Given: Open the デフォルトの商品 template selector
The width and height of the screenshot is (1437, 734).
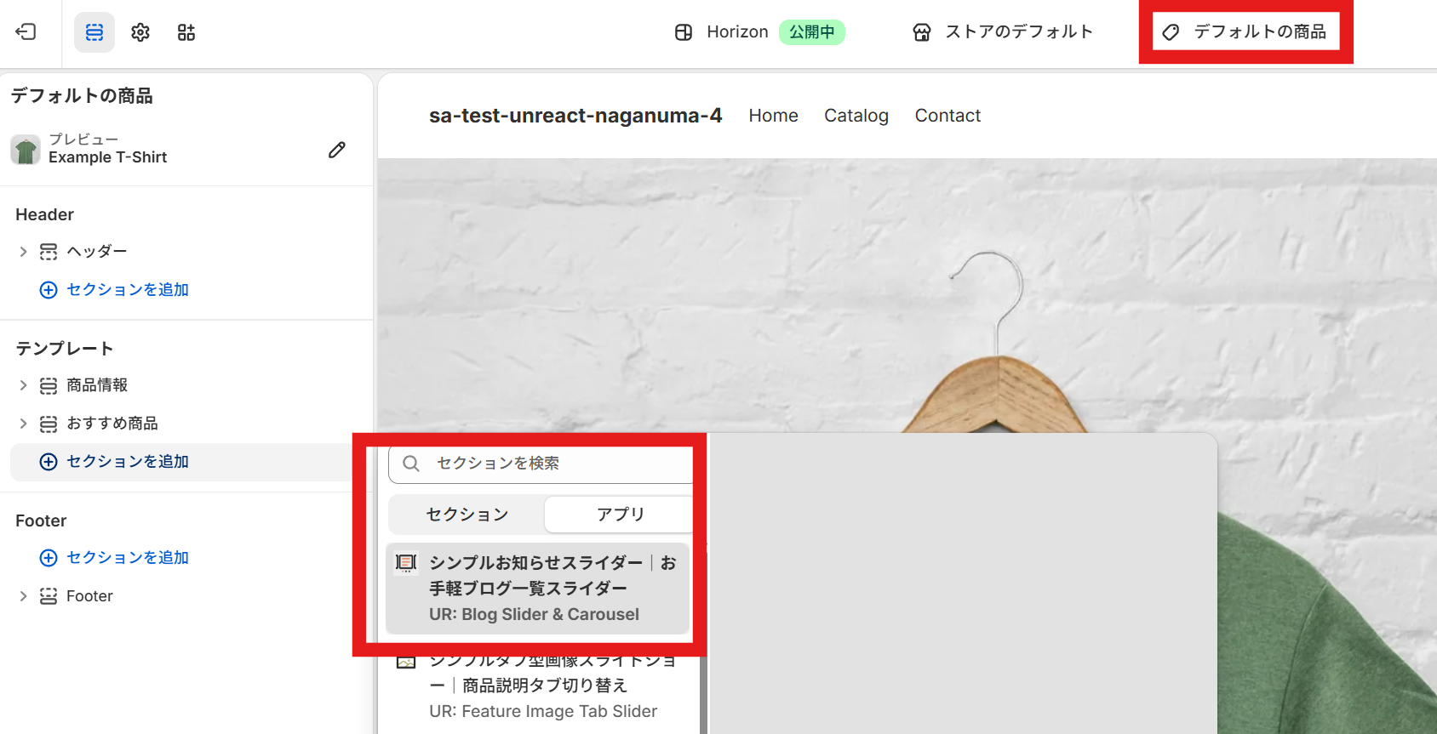Looking at the screenshot, I should pos(1246,32).
